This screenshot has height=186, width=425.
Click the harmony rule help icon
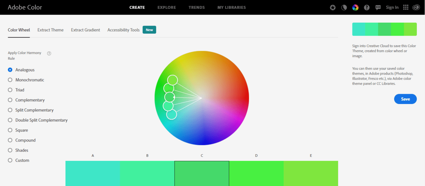click(x=49, y=53)
